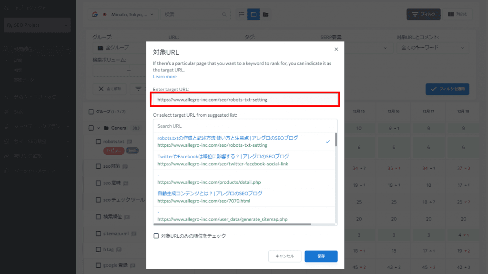Switch to list view icon
488x274 pixels.
coord(242,14)
